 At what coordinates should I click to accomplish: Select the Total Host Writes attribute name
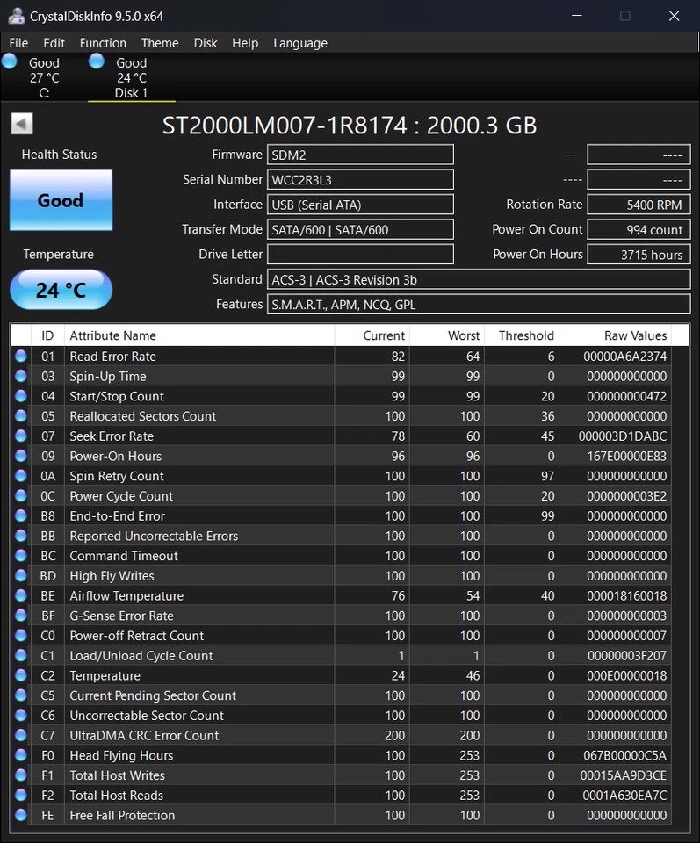point(117,775)
